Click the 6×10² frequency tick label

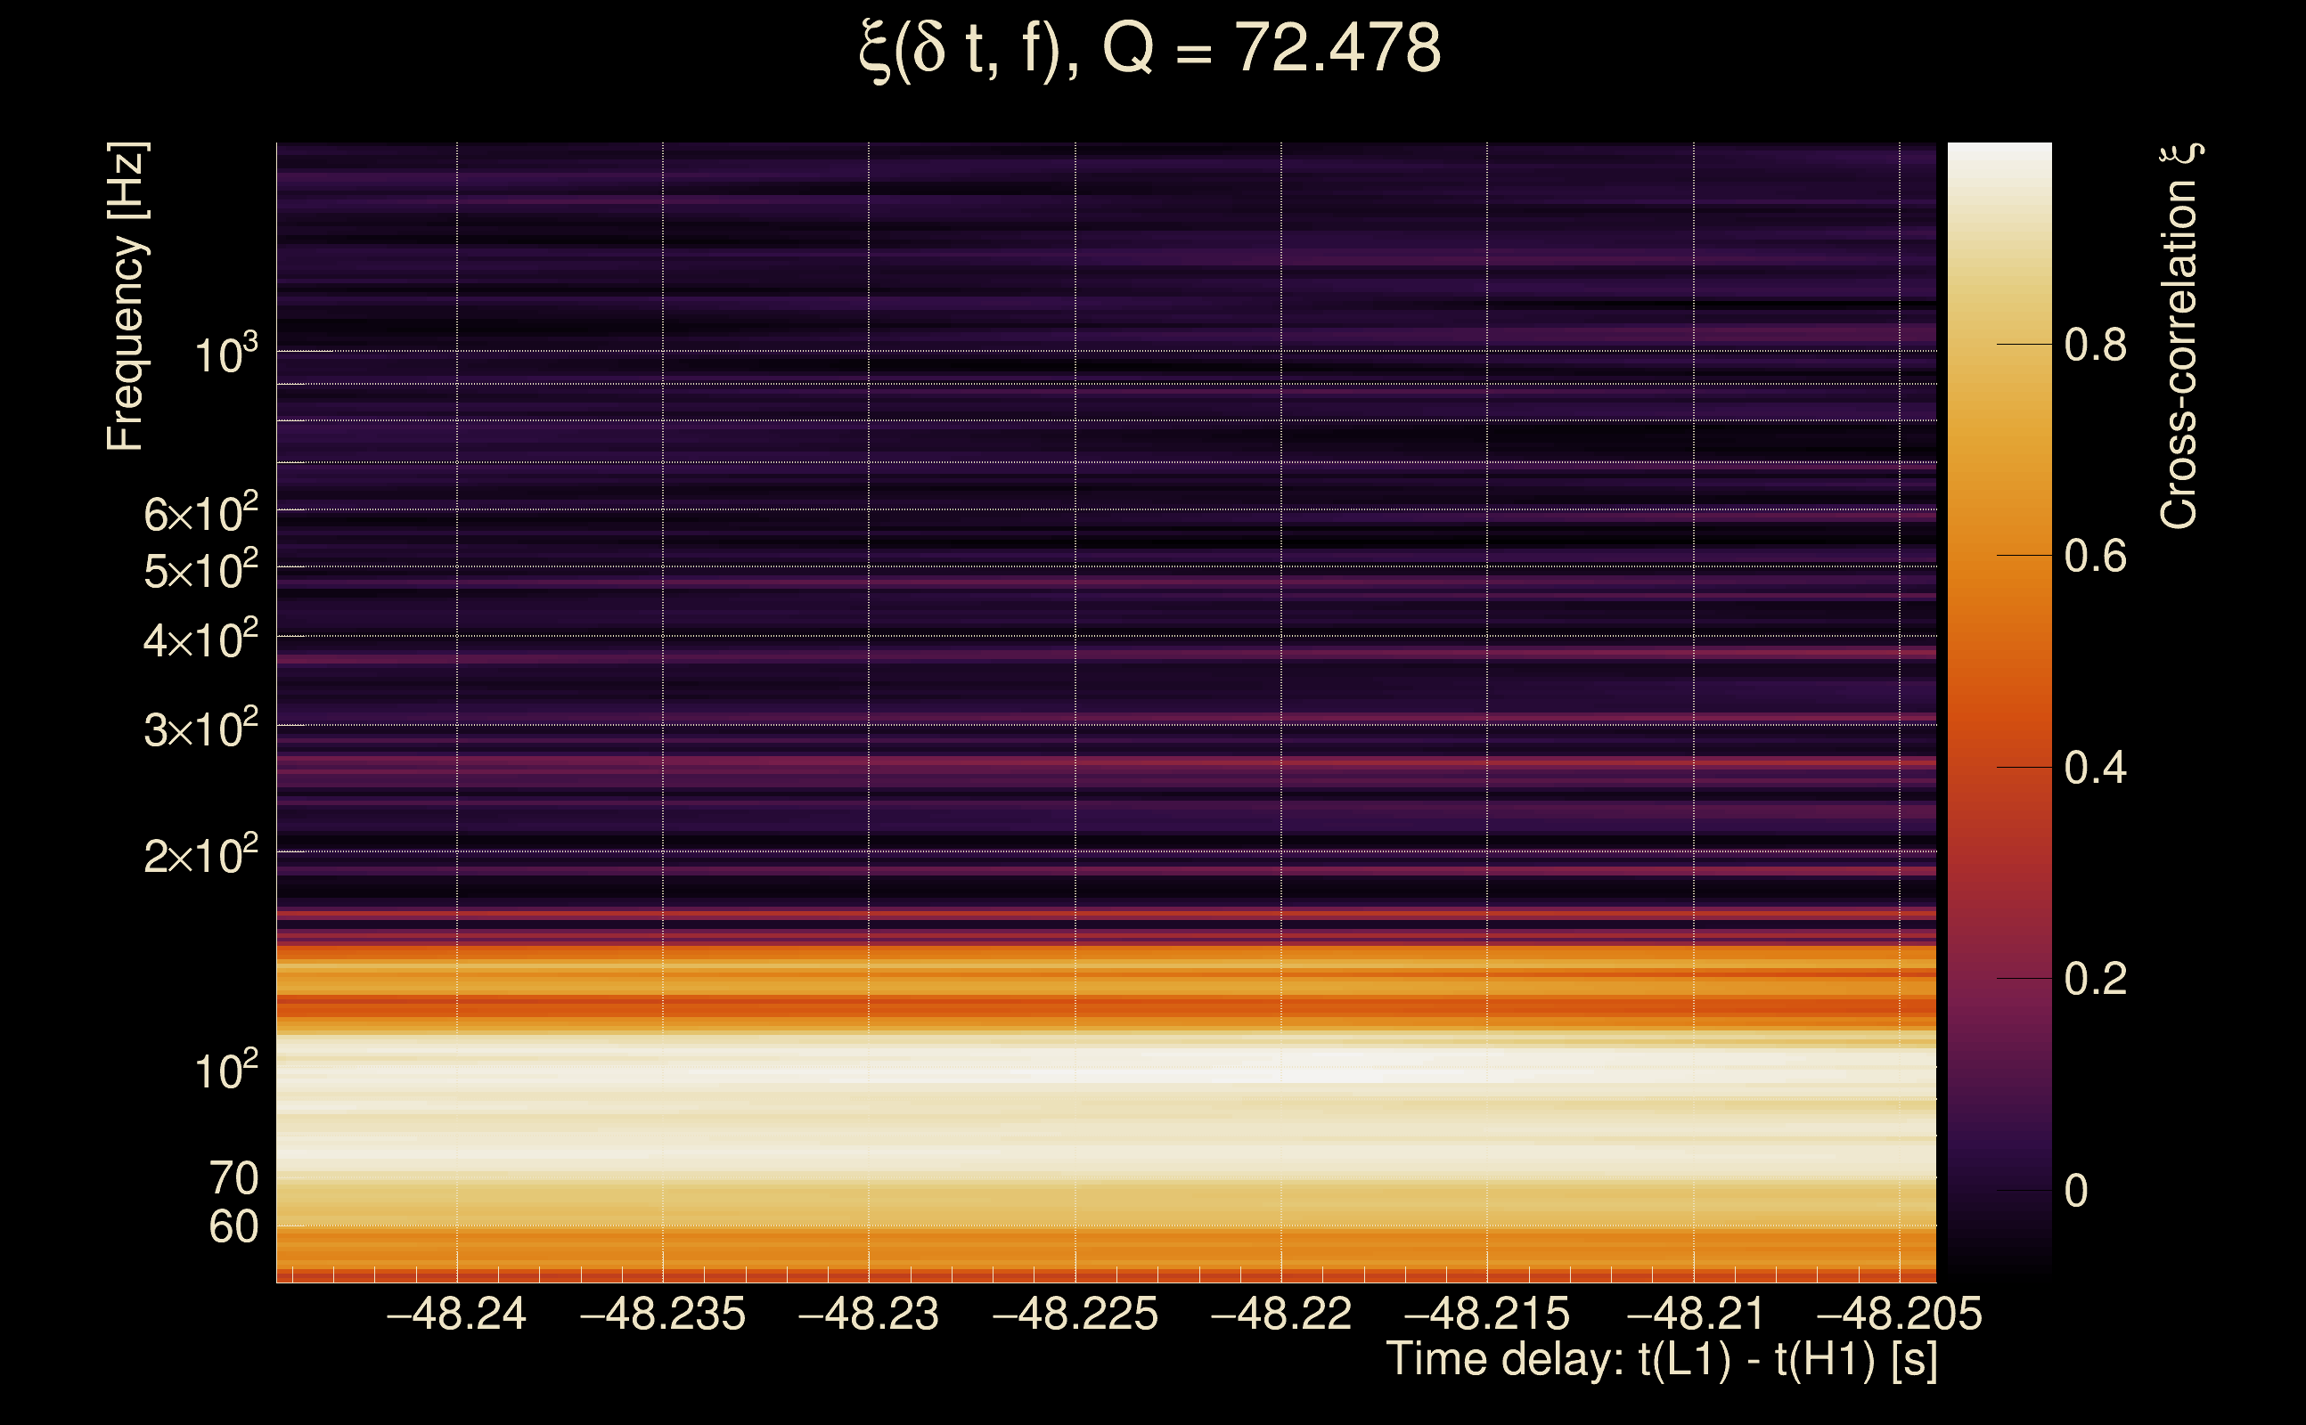point(200,514)
